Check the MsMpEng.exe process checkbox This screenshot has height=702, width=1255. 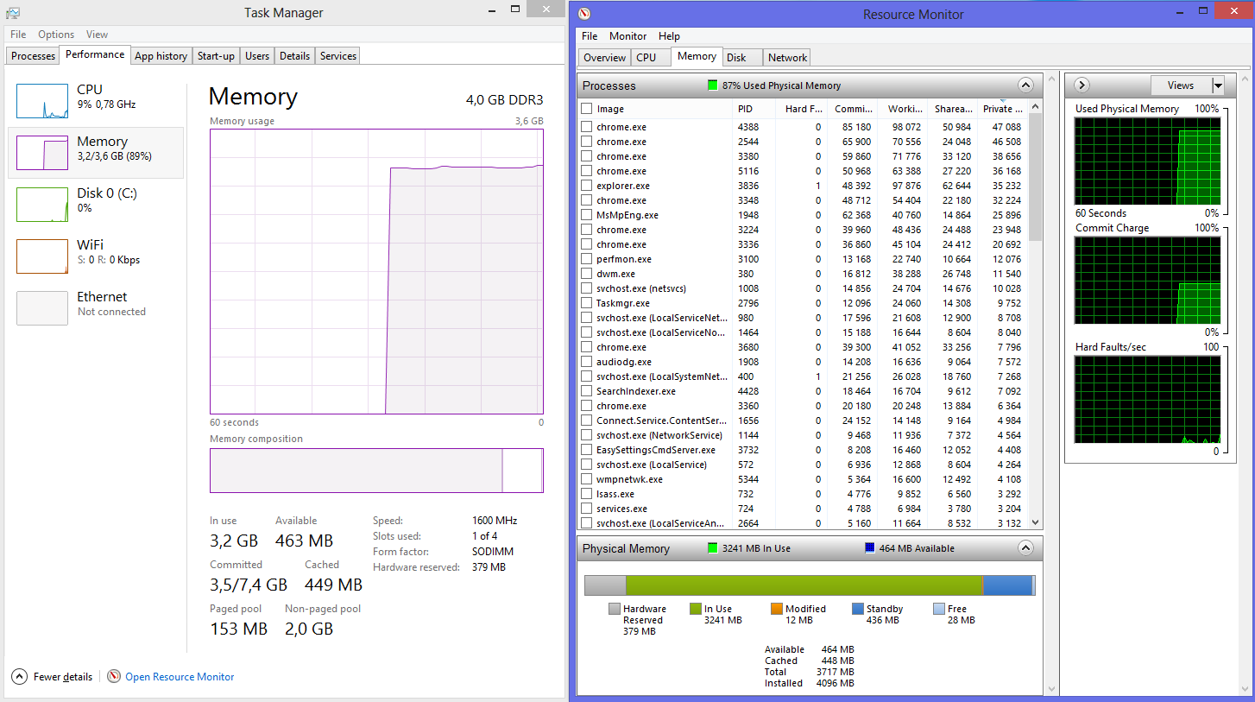coord(587,215)
